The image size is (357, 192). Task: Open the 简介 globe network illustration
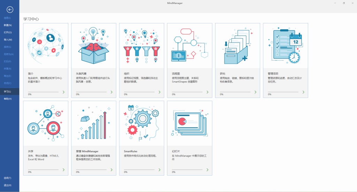coord(46,46)
